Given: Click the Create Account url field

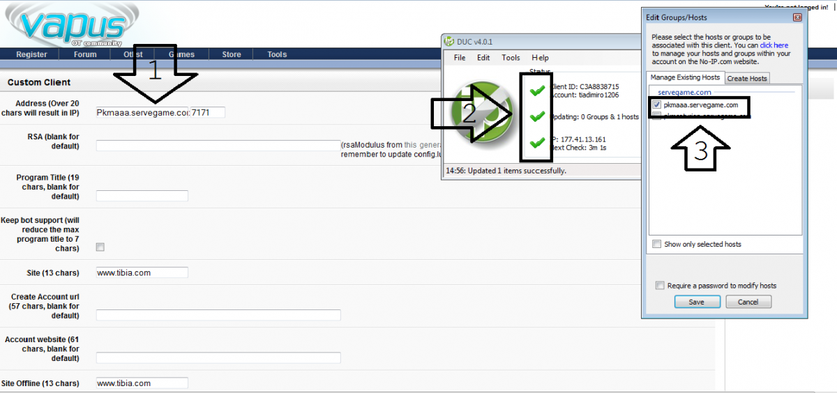Looking at the screenshot, I should tap(218, 315).
